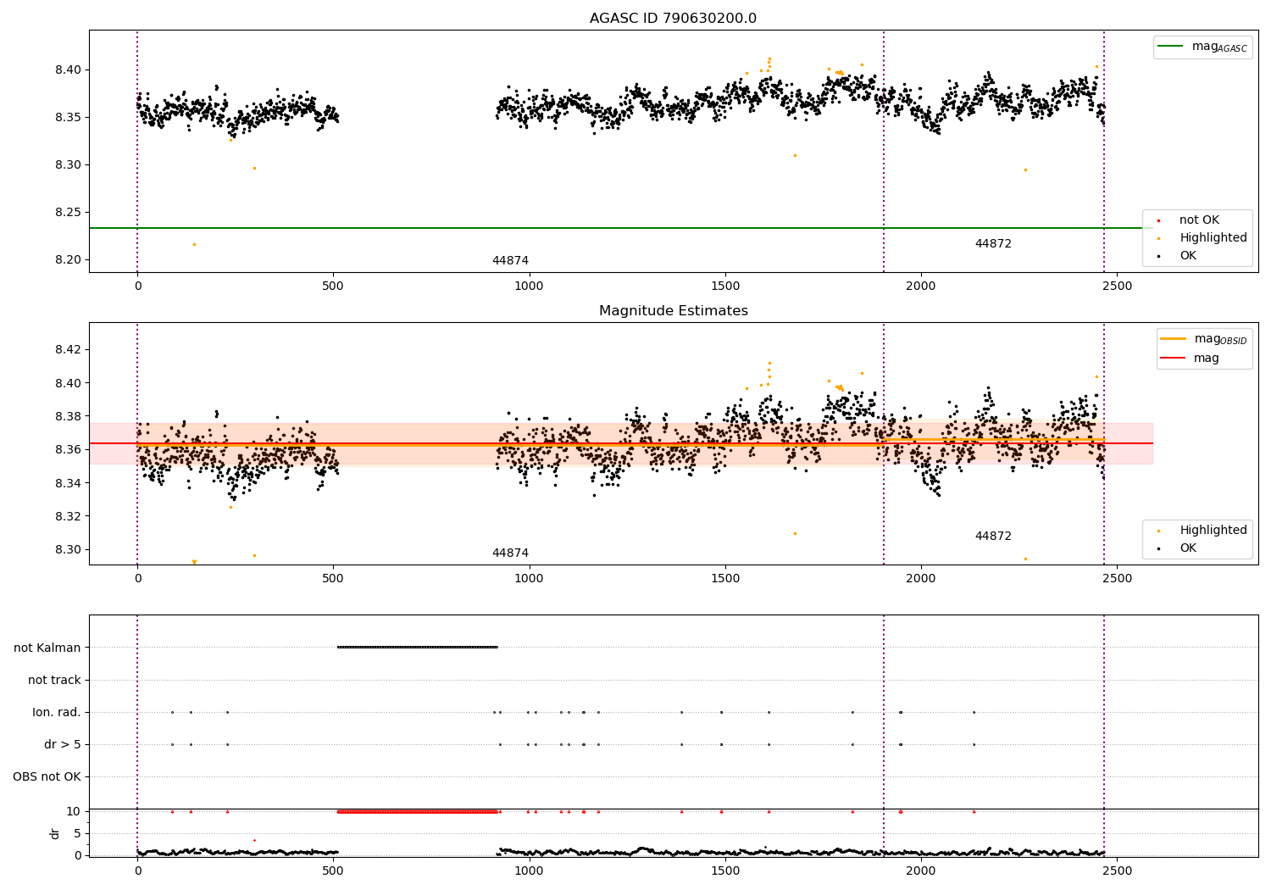
Task: Click the orange mag OBSID legend line
Action: pyautogui.click(x=1174, y=339)
